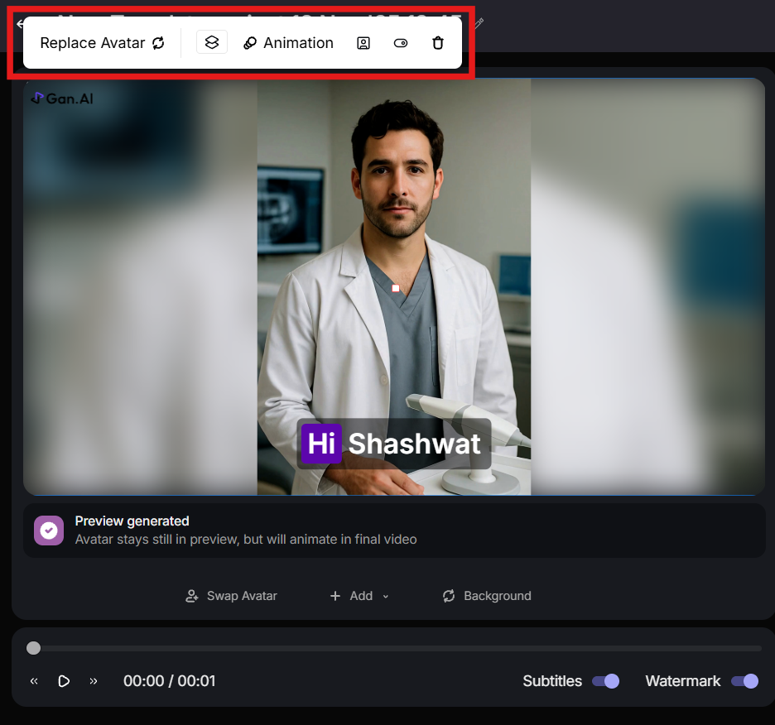Expand the Add dropdown menu
Image resolution: width=775 pixels, height=725 pixels.
[x=360, y=596]
